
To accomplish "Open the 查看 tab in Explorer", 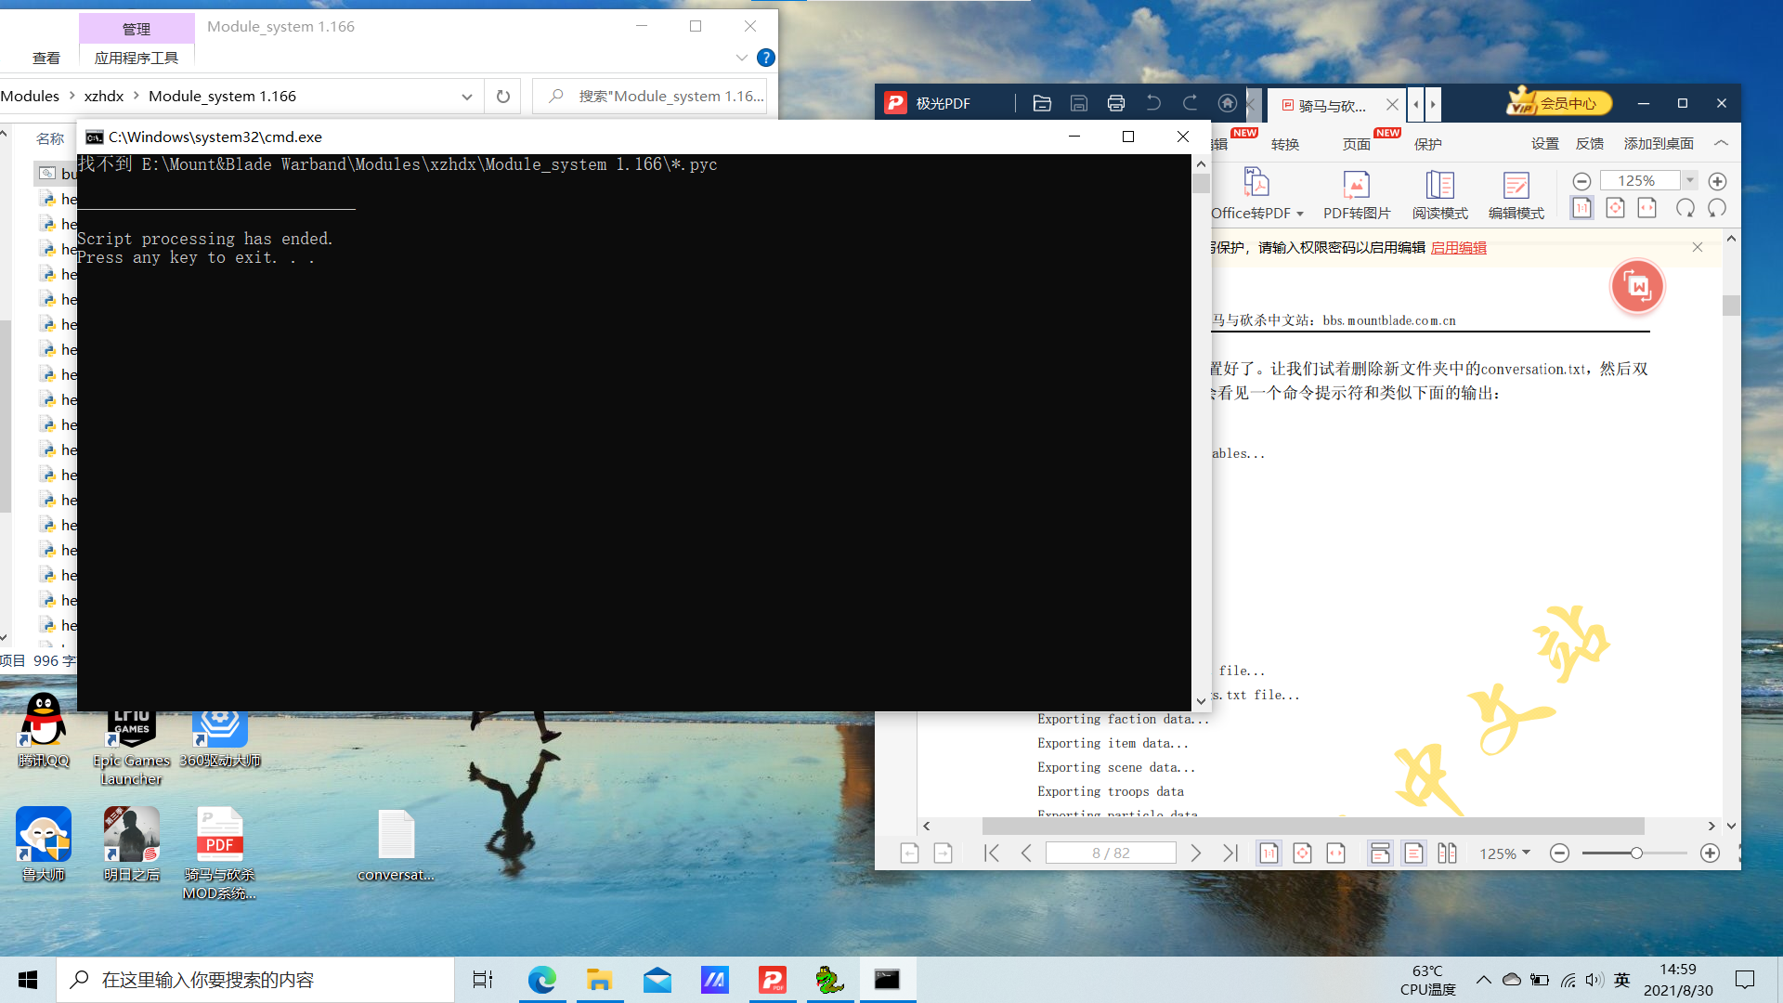I will tap(46, 58).
